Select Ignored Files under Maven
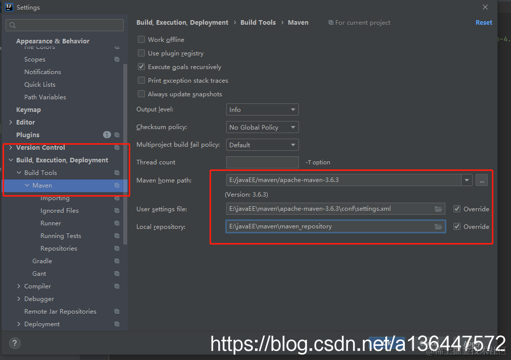This screenshot has width=511, height=360. pyautogui.click(x=59, y=211)
